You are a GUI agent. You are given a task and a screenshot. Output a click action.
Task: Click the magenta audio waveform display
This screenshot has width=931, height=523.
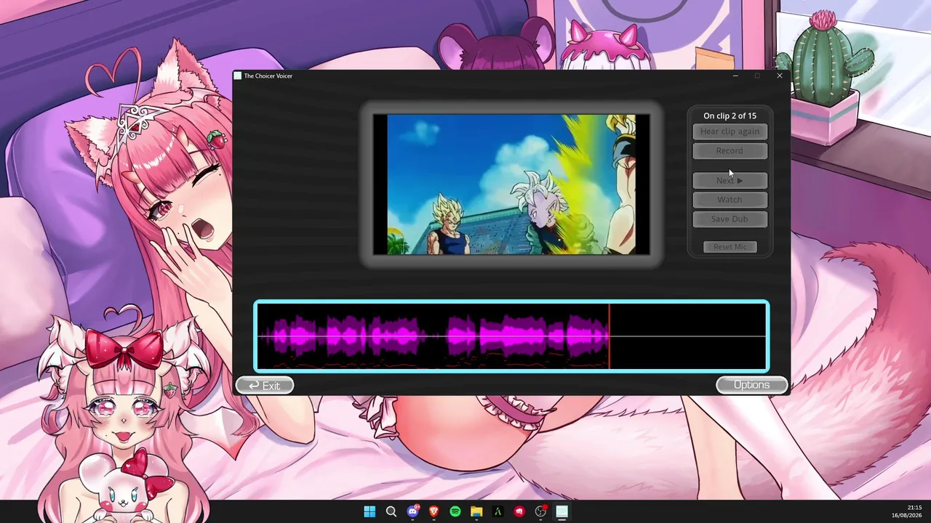click(511, 336)
